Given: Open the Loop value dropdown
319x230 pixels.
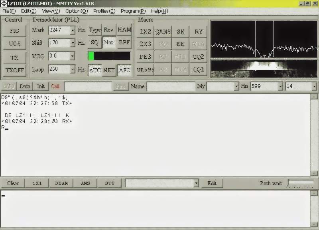Looking at the screenshot, I should [73, 69].
